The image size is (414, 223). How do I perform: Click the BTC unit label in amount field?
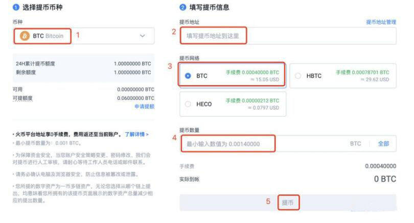coord(355,144)
